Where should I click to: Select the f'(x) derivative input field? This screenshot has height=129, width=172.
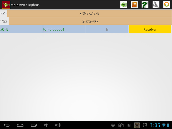click(x=90, y=21)
